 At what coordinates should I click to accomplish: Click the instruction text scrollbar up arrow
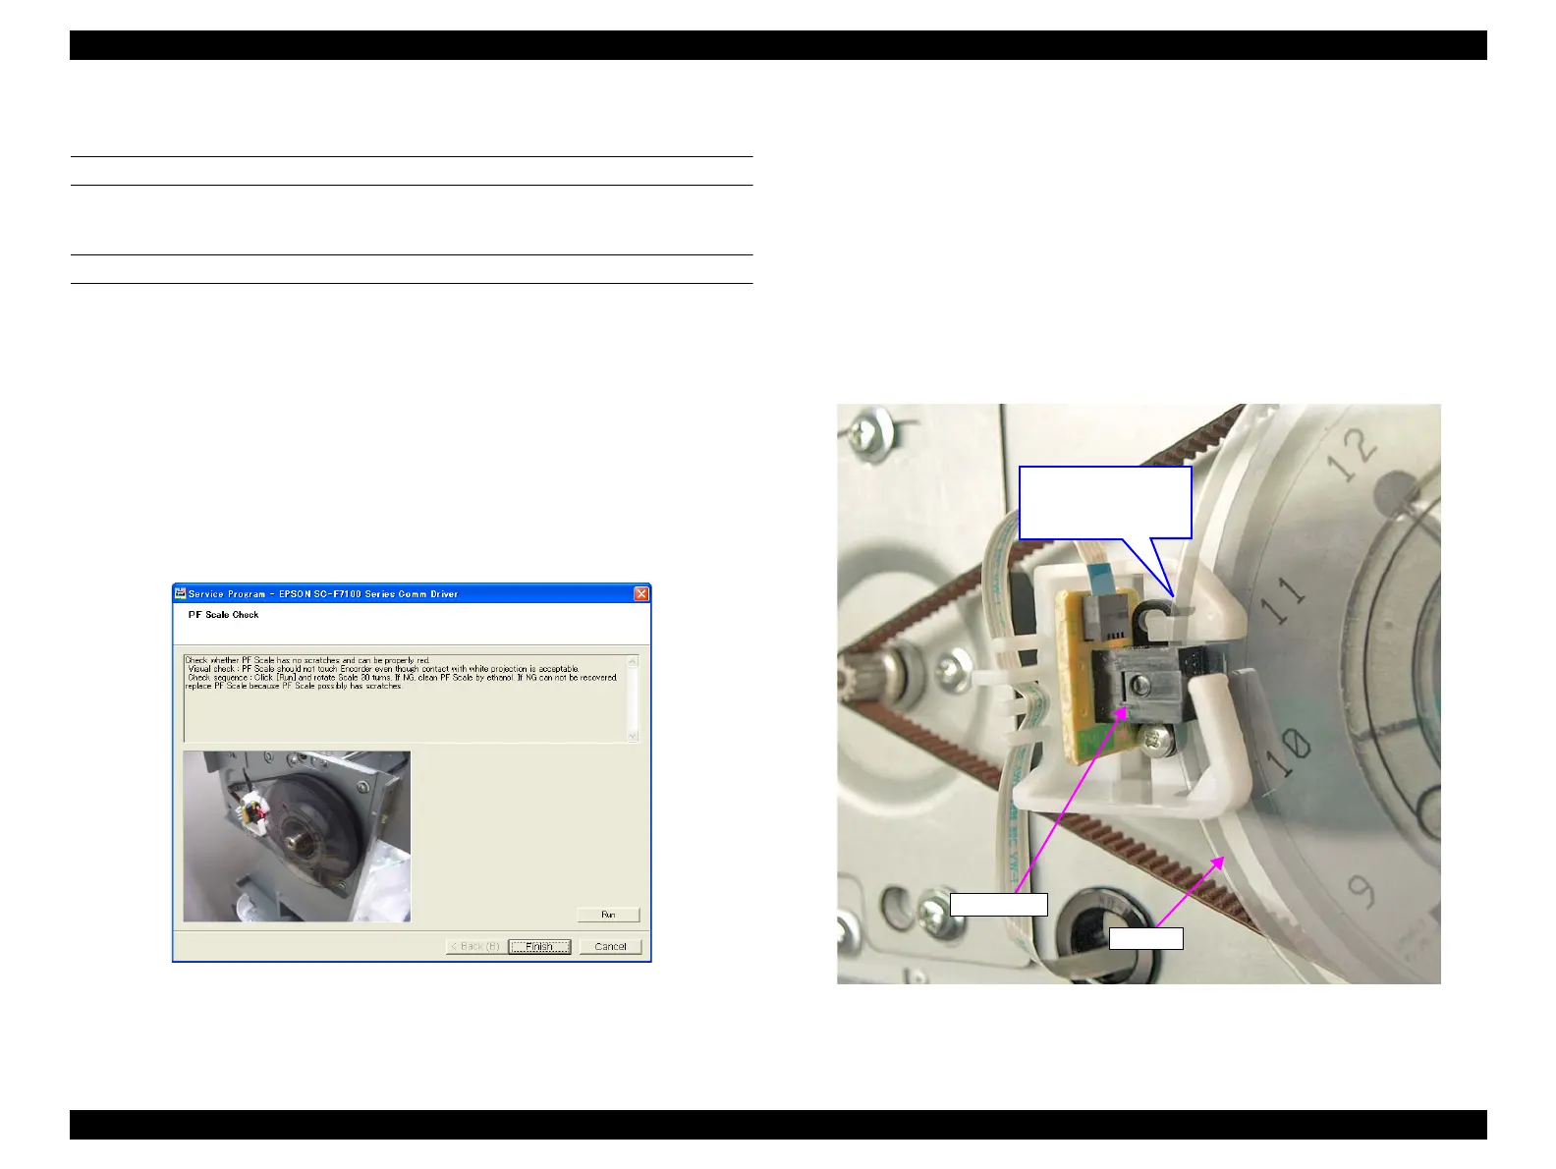(x=632, y=661)
